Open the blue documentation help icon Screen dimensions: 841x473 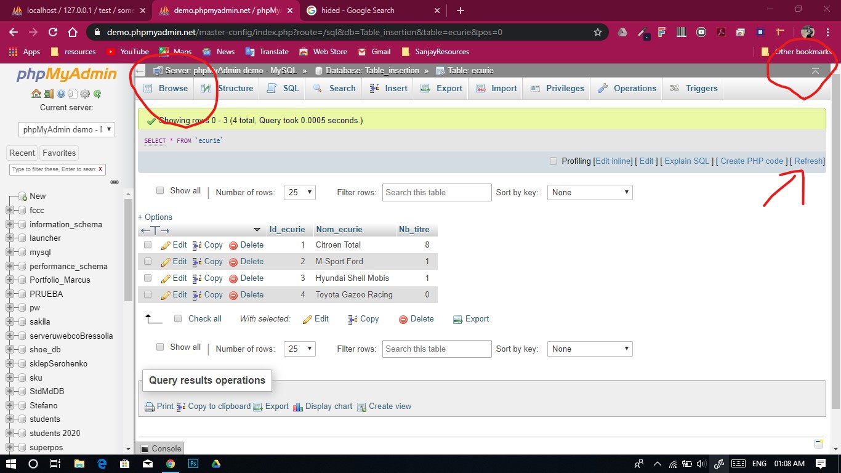61,94
